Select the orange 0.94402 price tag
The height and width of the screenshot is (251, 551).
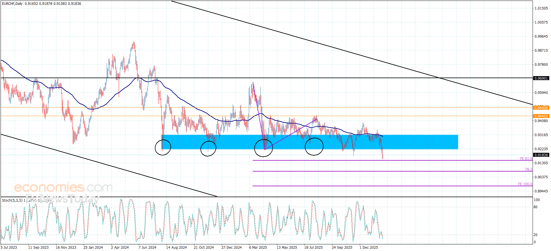coord(541,116)
